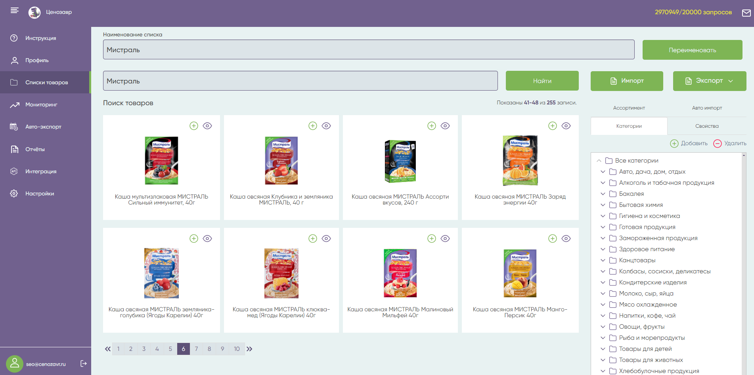This screenshot has width=754, height=375.
Task: Add Каша мультизлаковая Сильный иммунитет with plus icon
Action: click(194, 126)
